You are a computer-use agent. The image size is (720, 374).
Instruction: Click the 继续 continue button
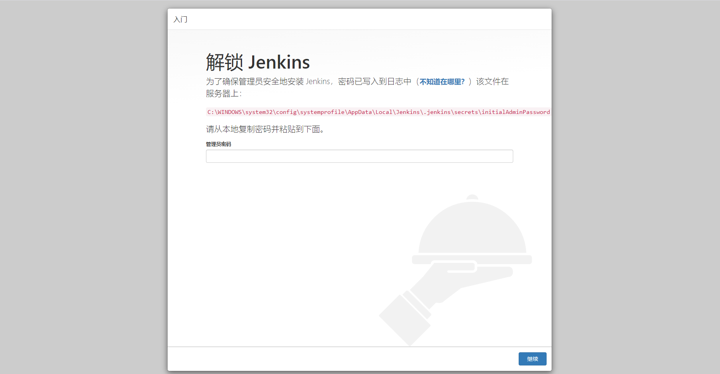(532, 359)
